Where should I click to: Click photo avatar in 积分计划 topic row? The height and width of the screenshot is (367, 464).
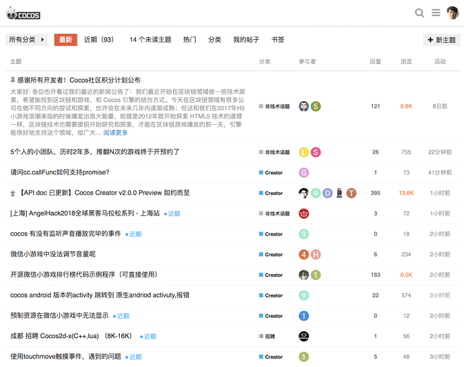tap(303, 106)
